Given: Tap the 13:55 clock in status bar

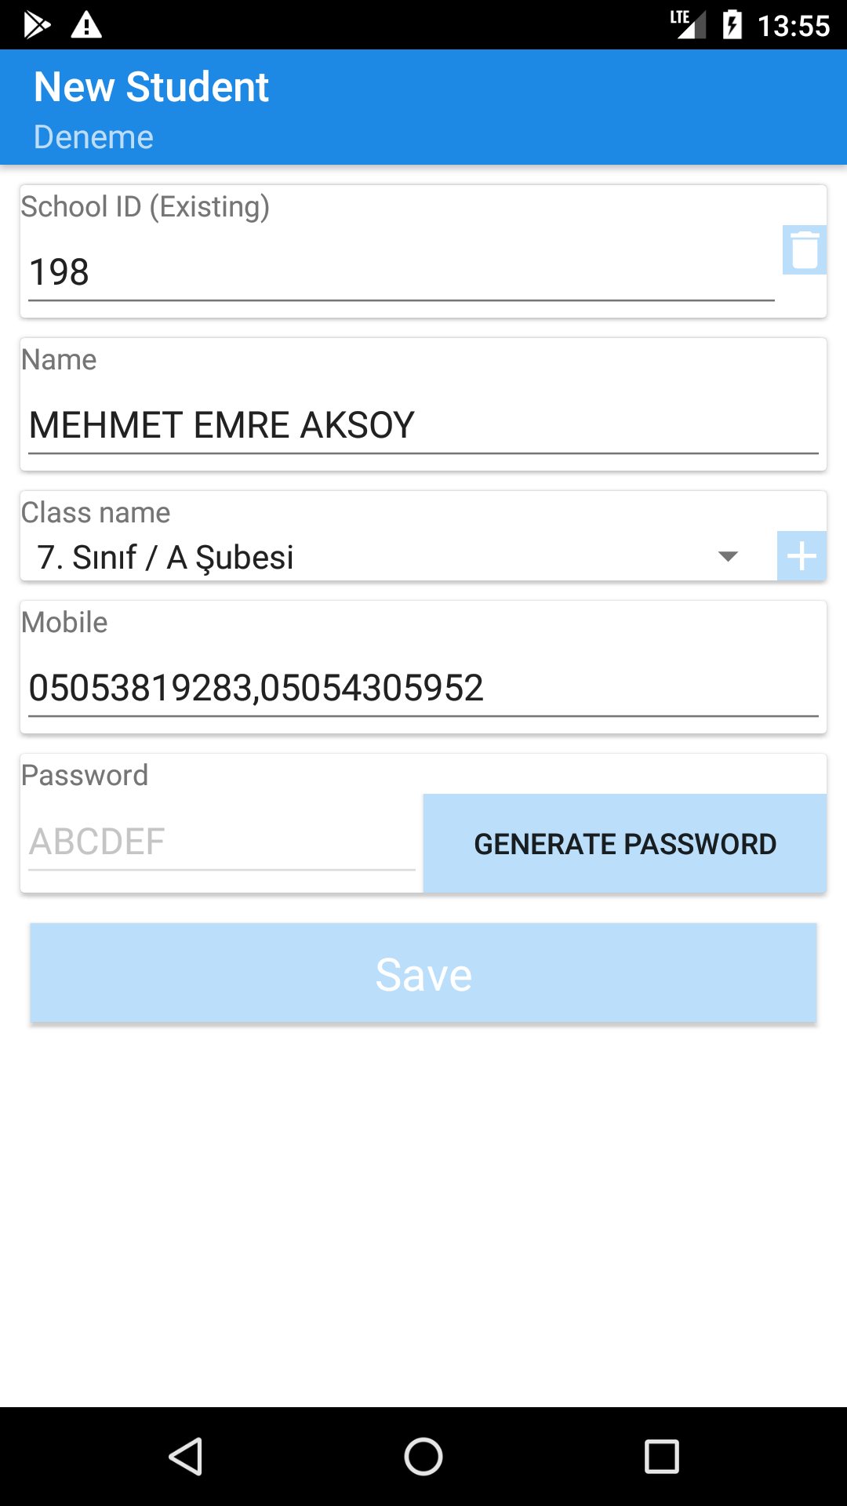Looking at the screenshot, I should point(793,26).
